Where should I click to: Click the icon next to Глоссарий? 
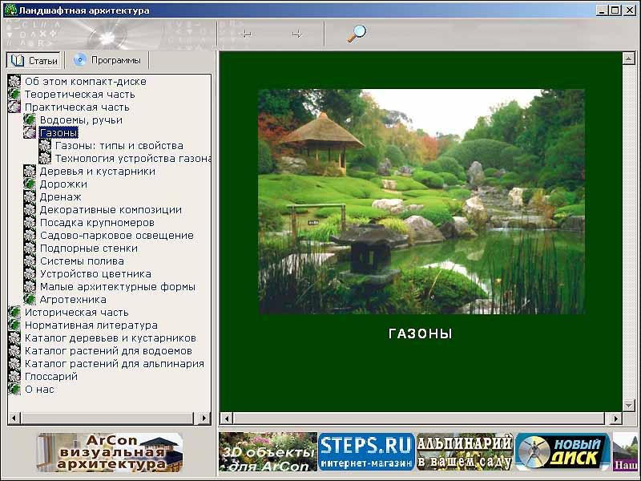(14, 377)
